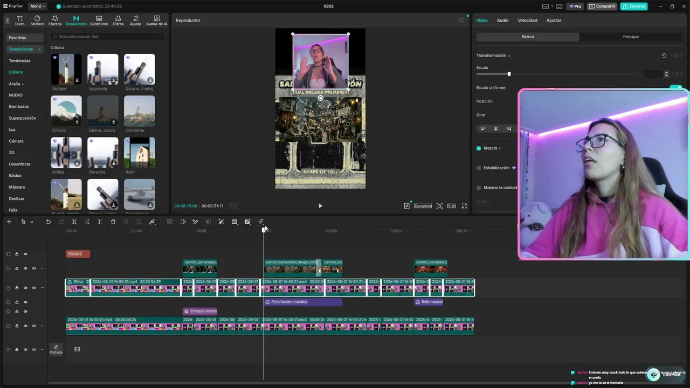Image resolution: width=690 pixels, height=388 pixels.
Task: Open the Stickers panel
Action: (37, 20)
